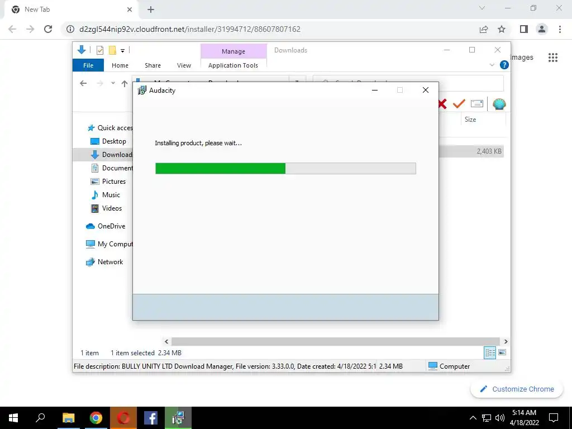Switch to Home ribbon tab
The width and height of the screenshot is (572, 429).
(x=120, y=65)
